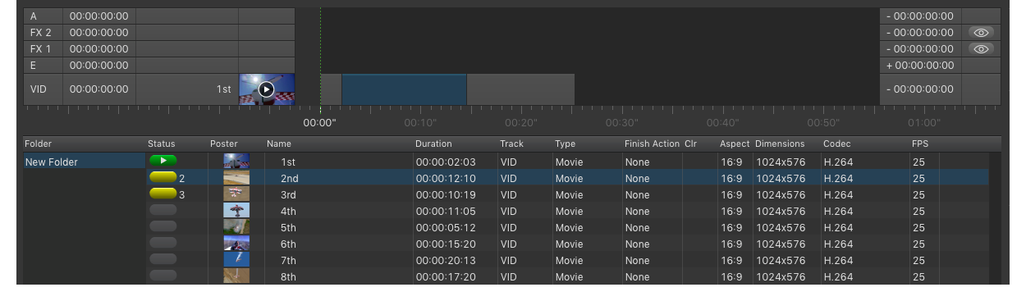Select poster thumbnail of 3rd clip

[236, 194]
